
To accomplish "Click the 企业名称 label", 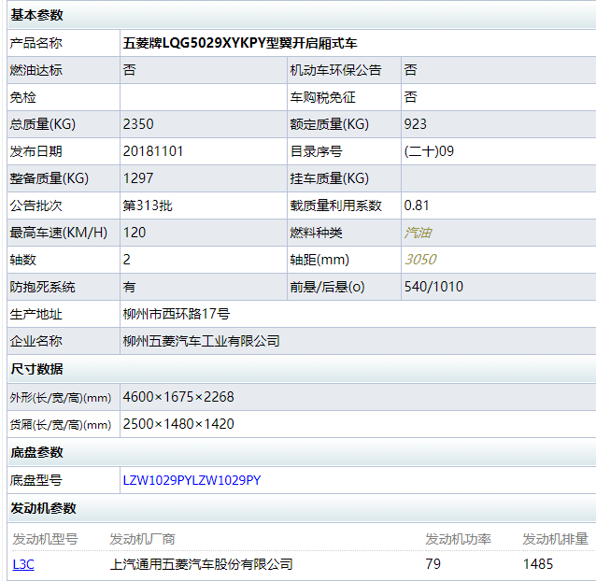I will (x=36, y=341).
